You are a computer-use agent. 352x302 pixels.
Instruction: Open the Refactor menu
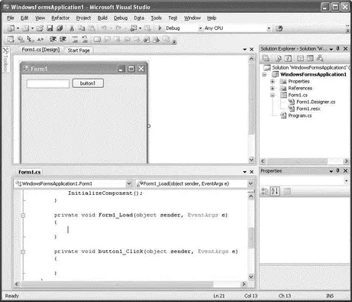pyautogui.click(x=60, y=18)
